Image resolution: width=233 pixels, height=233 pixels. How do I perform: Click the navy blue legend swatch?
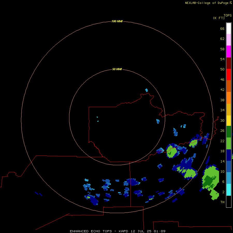coord(229,155)
